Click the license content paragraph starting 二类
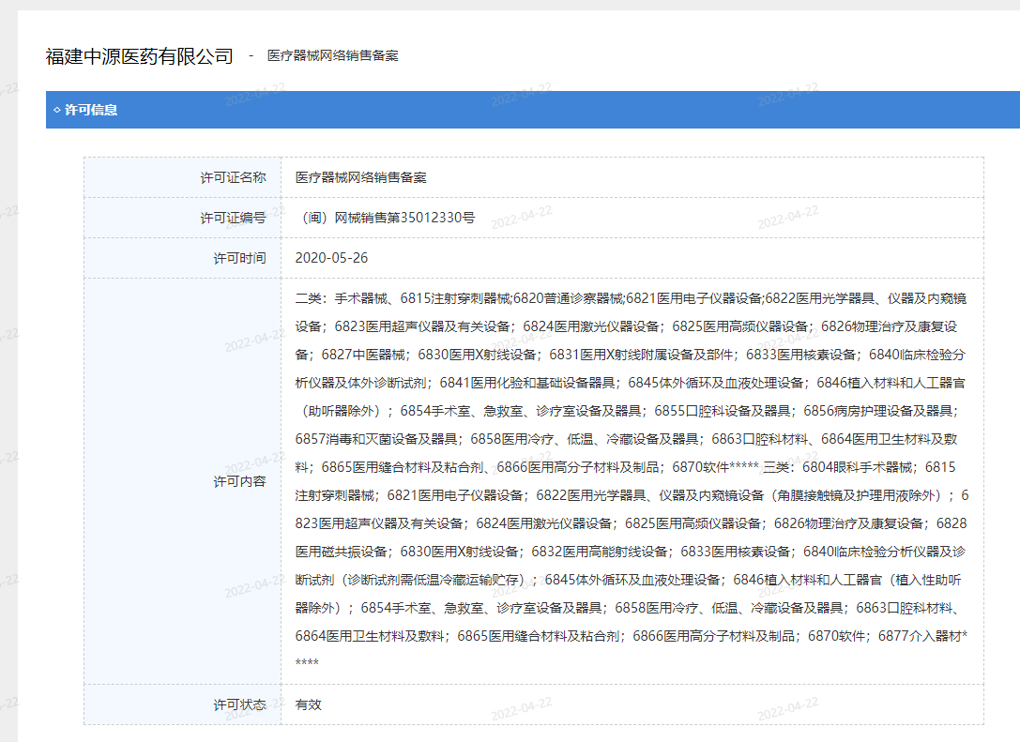This screenshot has height=742, width=1020. tap(632, 480)
